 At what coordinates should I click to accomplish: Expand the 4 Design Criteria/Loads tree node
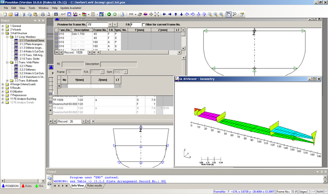coord(3,84)
